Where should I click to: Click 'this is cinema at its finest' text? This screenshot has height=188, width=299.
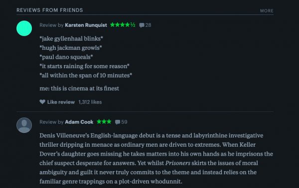click(x=85, y=89)
